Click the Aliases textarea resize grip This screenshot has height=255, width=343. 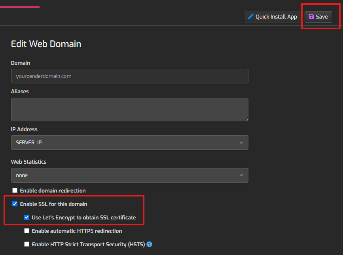(x=246, y=119)
